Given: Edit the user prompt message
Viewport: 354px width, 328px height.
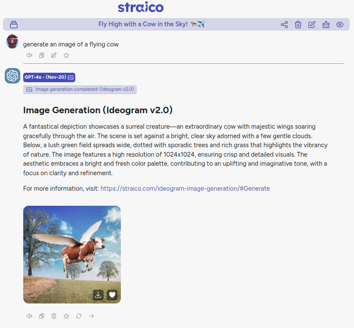Looking at the screenshot, I should click(x=54, y=56).
